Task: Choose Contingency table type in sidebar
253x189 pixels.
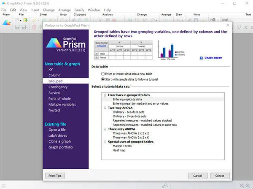Action: click(58, 87)
